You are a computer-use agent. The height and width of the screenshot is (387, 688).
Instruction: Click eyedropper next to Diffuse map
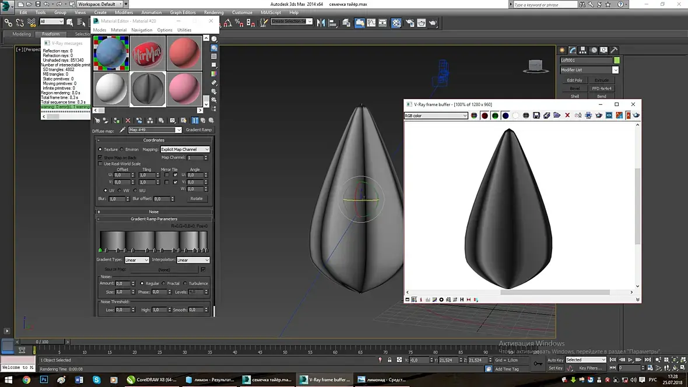(122, 130)
